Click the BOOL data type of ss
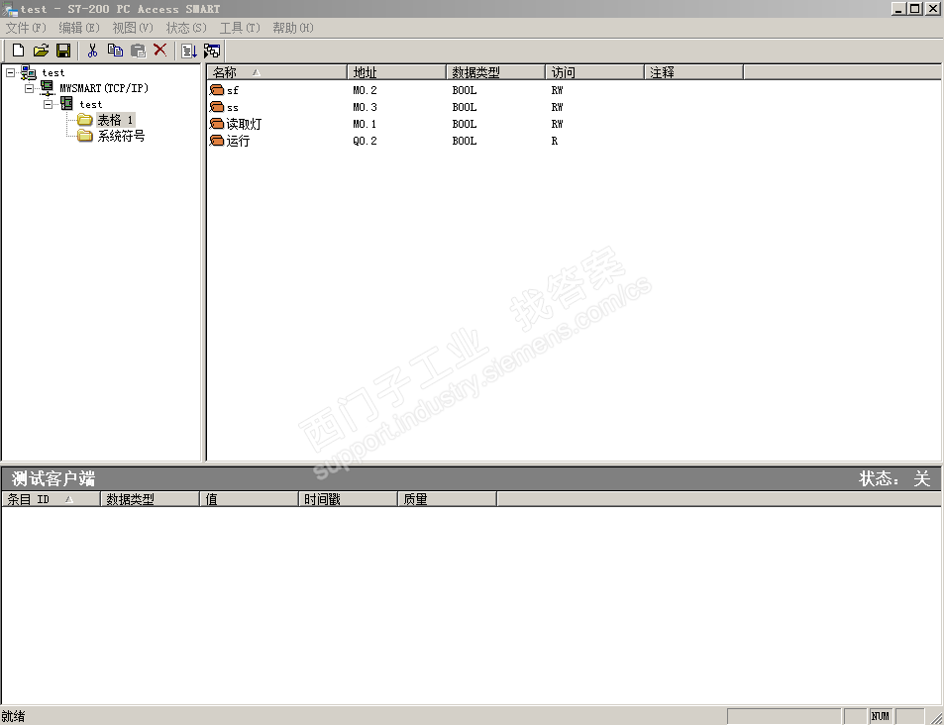Screen dimensions: 944x725 click(x=465, y=107)
